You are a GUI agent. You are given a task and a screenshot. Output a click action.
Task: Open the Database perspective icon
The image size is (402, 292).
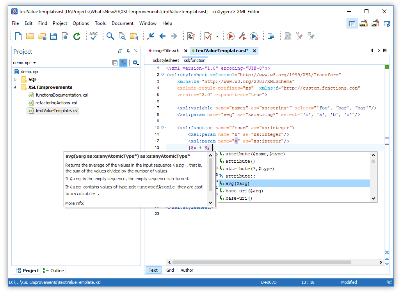[x=387, y=24]
